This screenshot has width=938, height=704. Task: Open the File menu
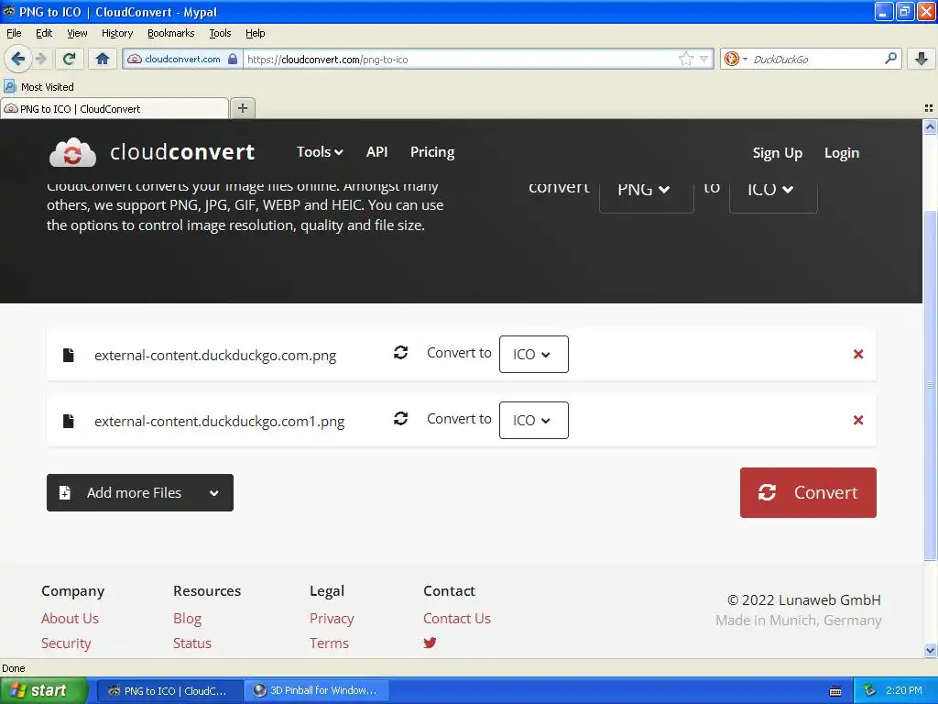14,33
